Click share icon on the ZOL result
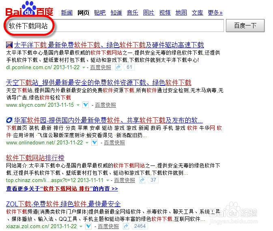This screenshot has height=231, width=273. [x=126, y=226]
